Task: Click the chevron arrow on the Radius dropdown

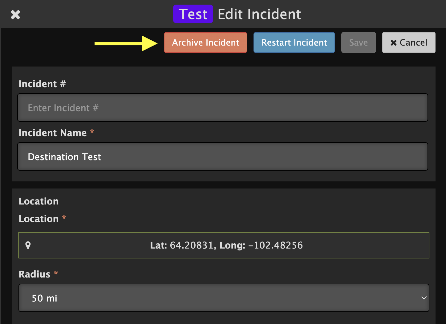Action: pos(424,298)
